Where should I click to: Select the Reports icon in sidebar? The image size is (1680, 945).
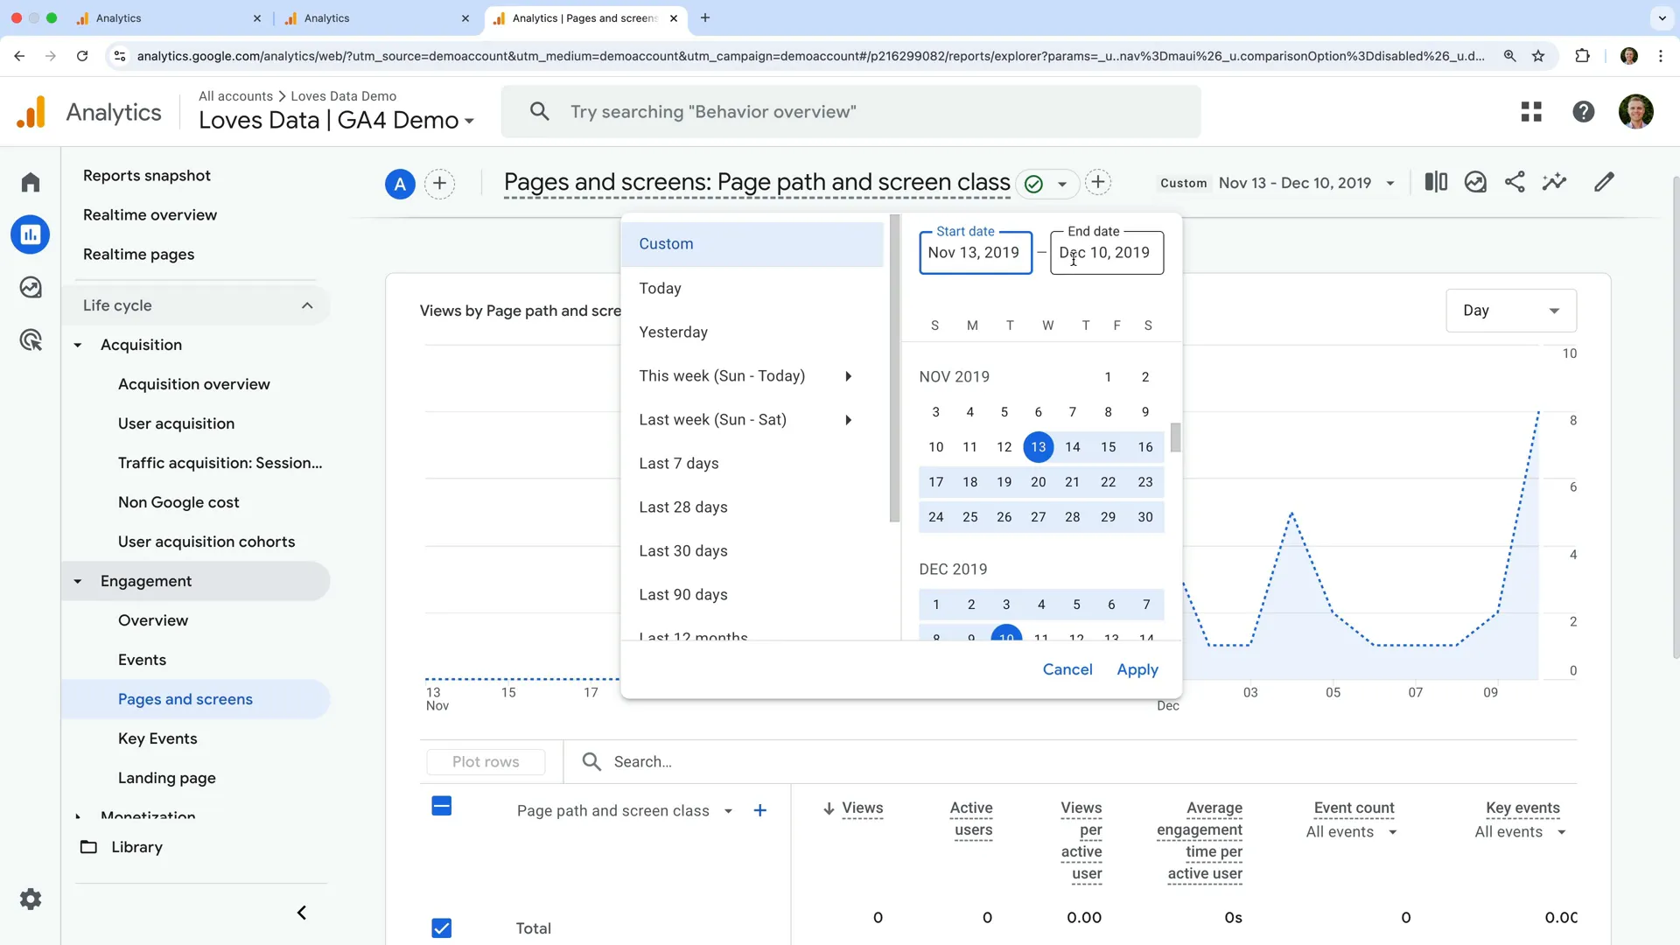coord(31,234)
